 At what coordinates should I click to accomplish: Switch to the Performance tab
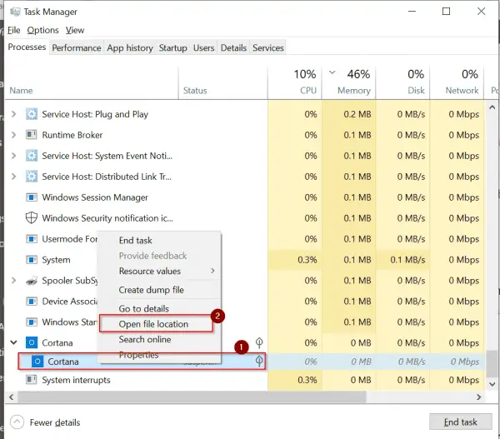[x=77, y=47]
